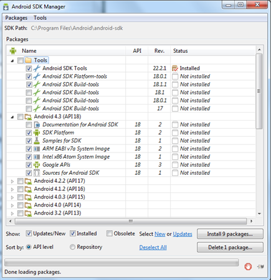The image size is (271, 280).
Task: Click the Deselect All link
Action: pyautogui.click(x=153, y=247)
